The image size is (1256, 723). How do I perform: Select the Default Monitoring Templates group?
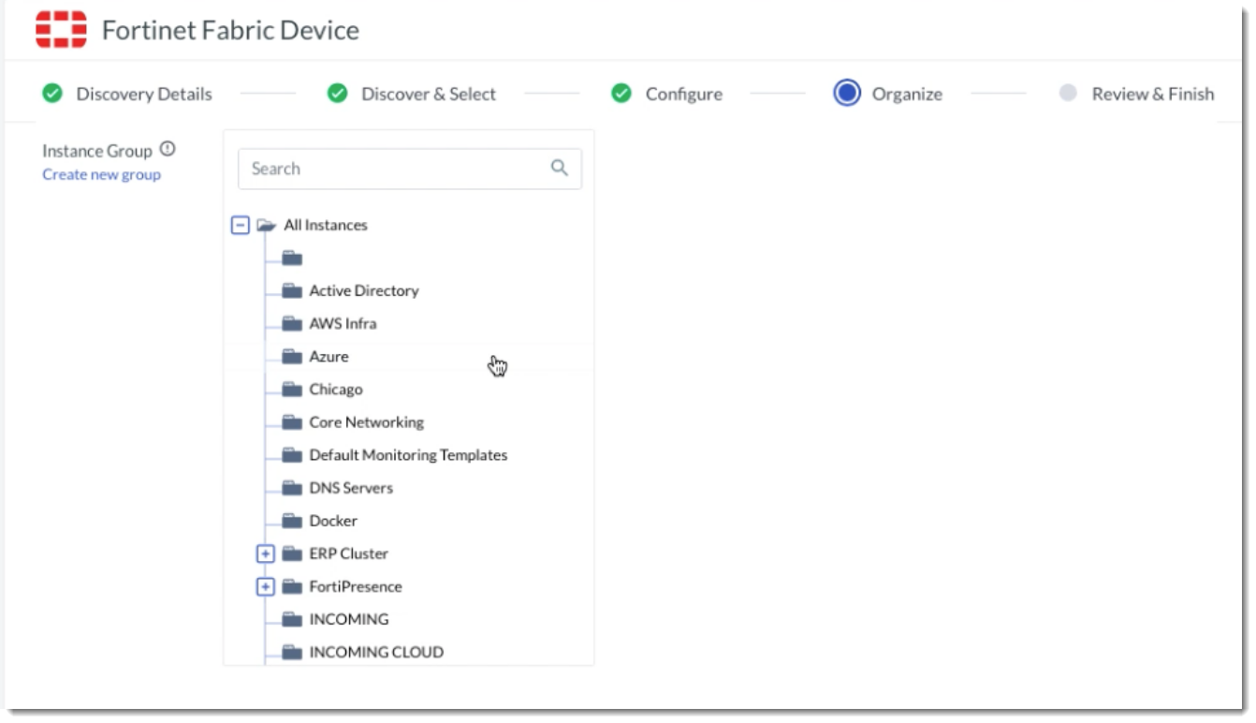pyautogui.click(x=408, y=455)
